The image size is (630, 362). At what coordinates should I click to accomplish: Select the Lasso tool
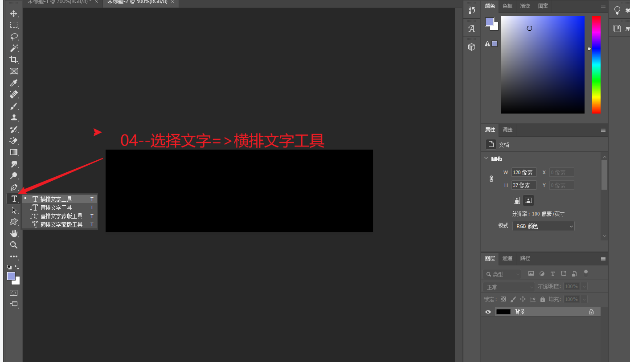(14, 37)
